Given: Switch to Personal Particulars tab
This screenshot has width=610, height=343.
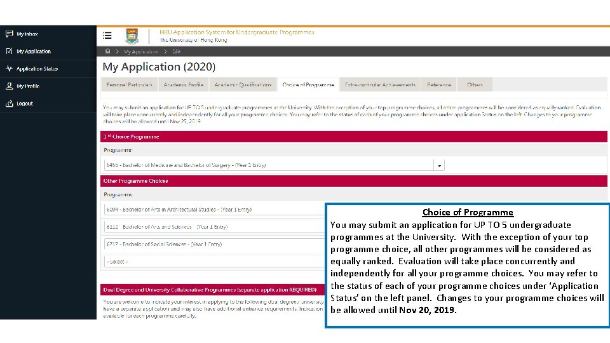Looking at the screenshot, I should pos(130,84).
